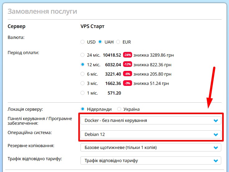Open the Трафік відповідно тарифу dropdown
Viewport: 229px width, 172px height.
tap(151, 160)
